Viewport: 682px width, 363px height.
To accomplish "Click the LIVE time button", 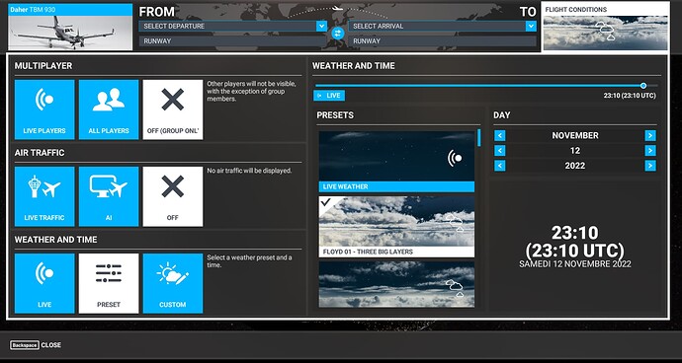I will (329, 96).
